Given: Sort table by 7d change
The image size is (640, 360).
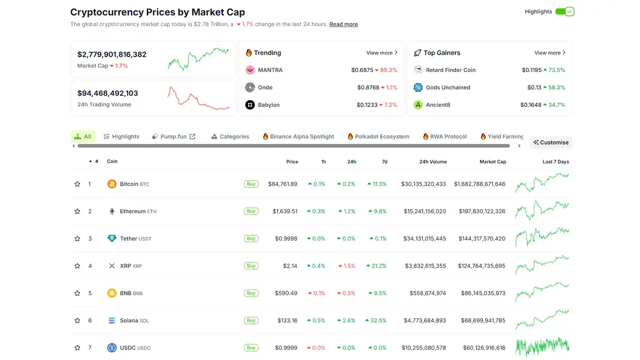Looking at the screenshot, I should [385, 162].
